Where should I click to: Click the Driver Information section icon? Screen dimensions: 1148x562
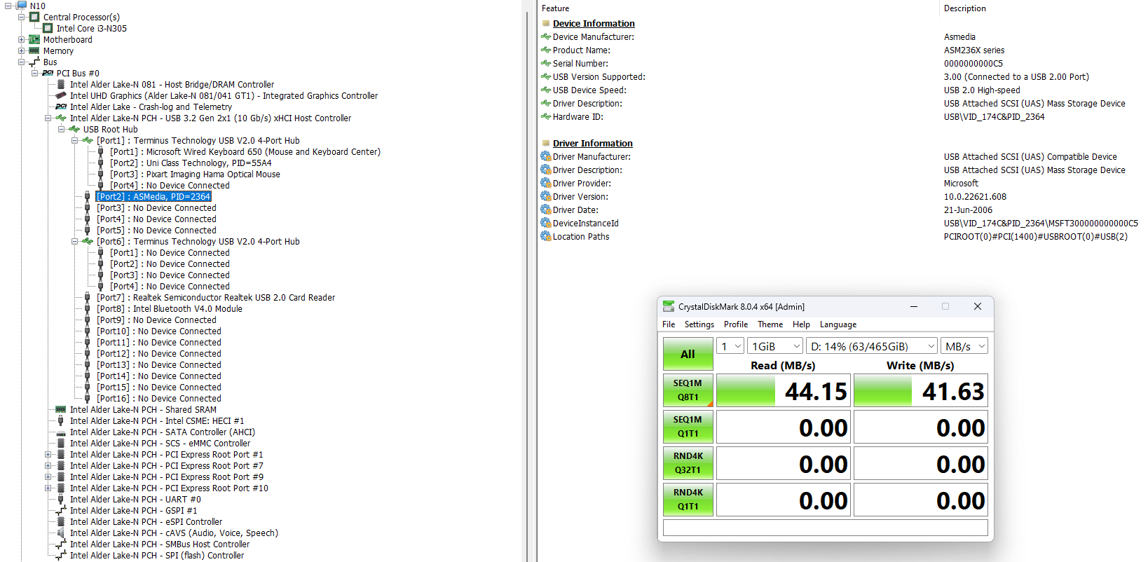[x=546, y=143]
